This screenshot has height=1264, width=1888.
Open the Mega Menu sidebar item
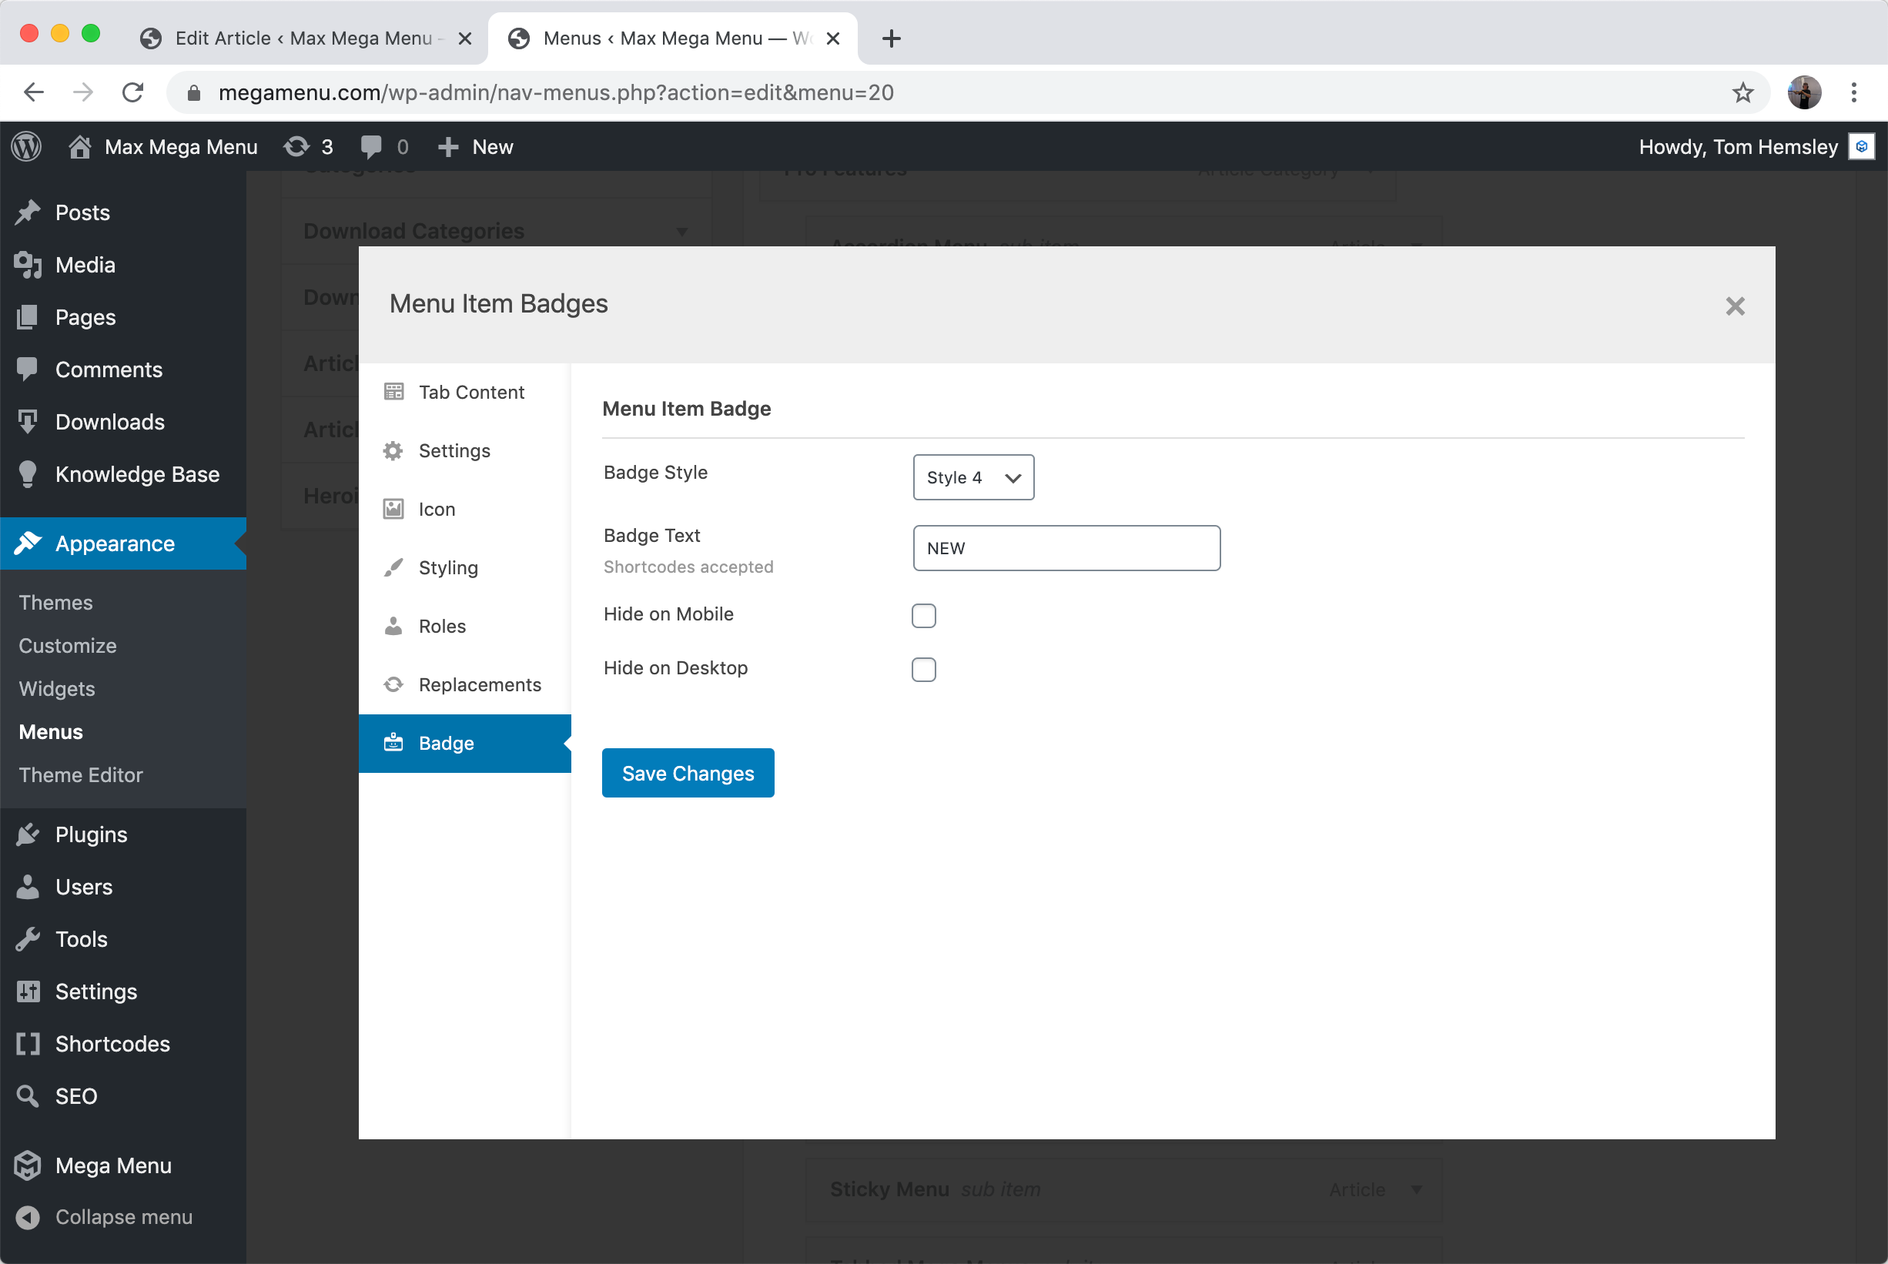click(x=113, y=1165)
